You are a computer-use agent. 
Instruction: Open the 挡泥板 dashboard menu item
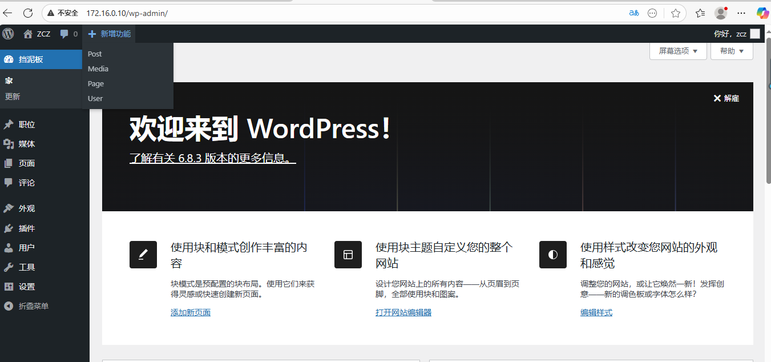(x=41, y=59)
